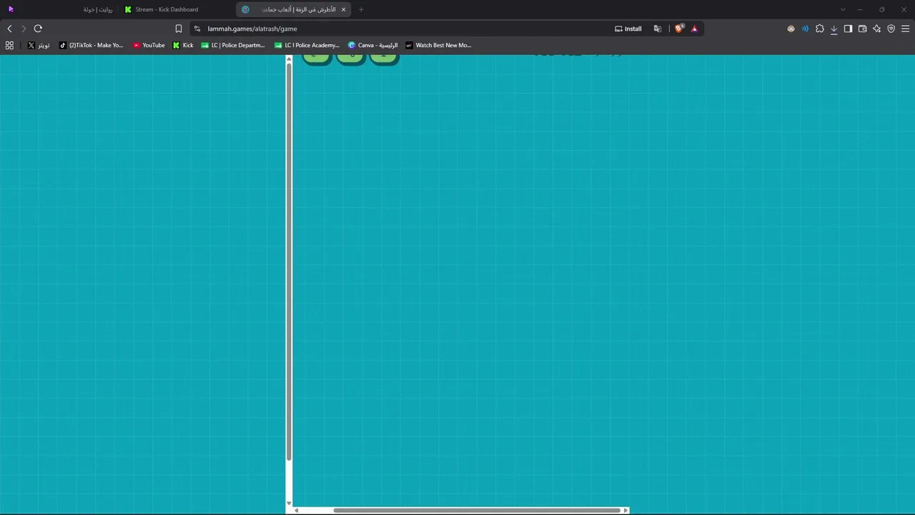
Task: Click the vertical scrollbar's up arrow
Action: (x=289, y=59)
